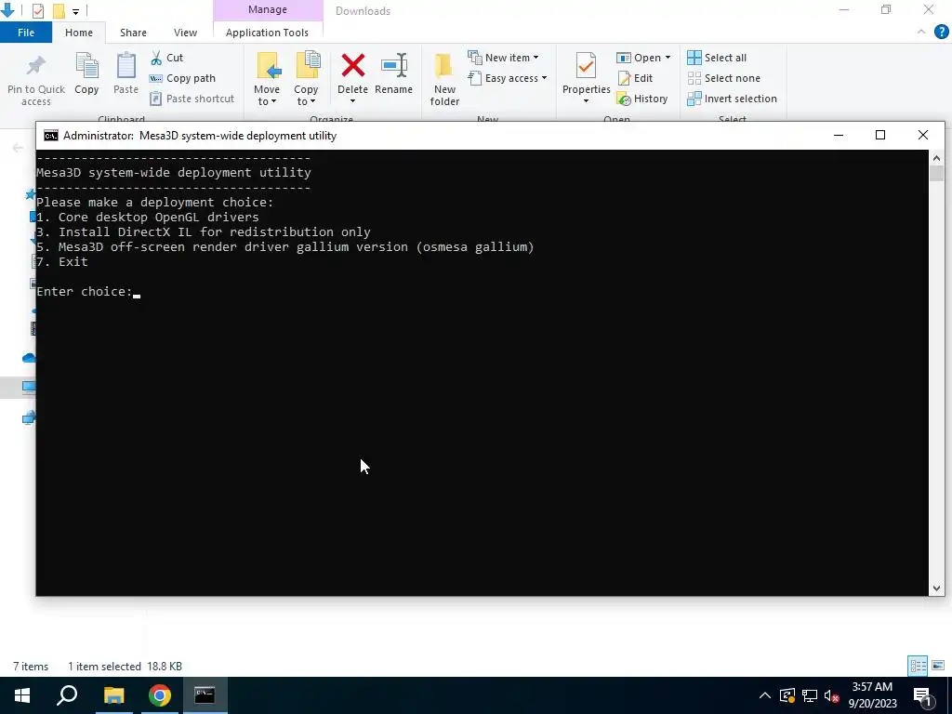Click console window system menu icon
952x714 pixels.
[x=51, y=136]
